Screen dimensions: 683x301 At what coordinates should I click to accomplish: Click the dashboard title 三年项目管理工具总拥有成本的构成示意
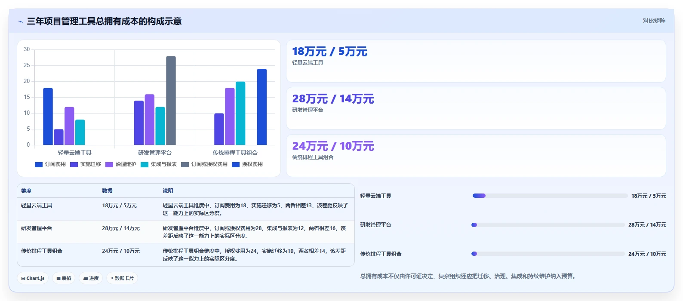(x=104, y=21)
